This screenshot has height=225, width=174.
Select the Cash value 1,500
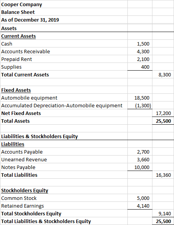pos(143,44)
